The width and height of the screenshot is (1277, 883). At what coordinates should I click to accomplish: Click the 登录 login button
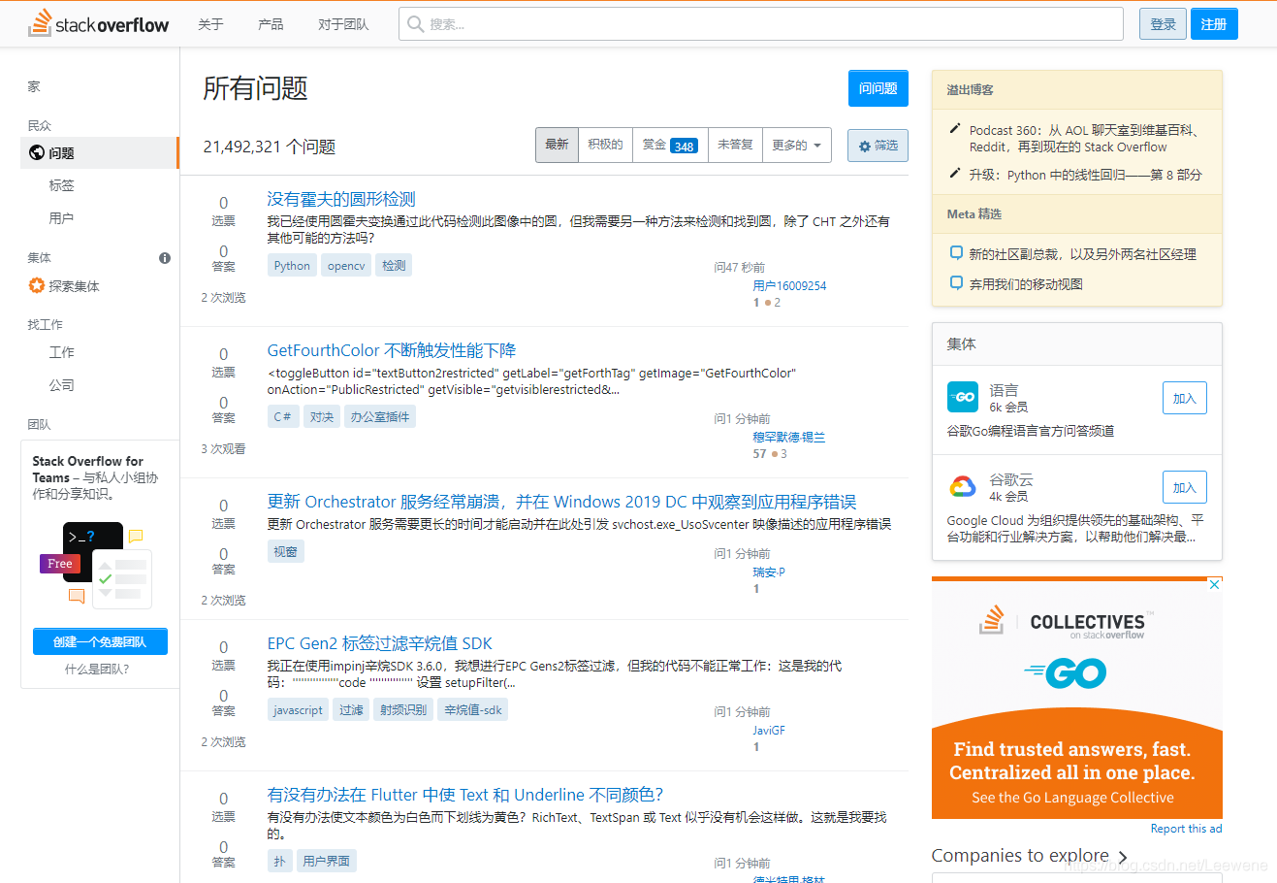tap(1163, 24)
